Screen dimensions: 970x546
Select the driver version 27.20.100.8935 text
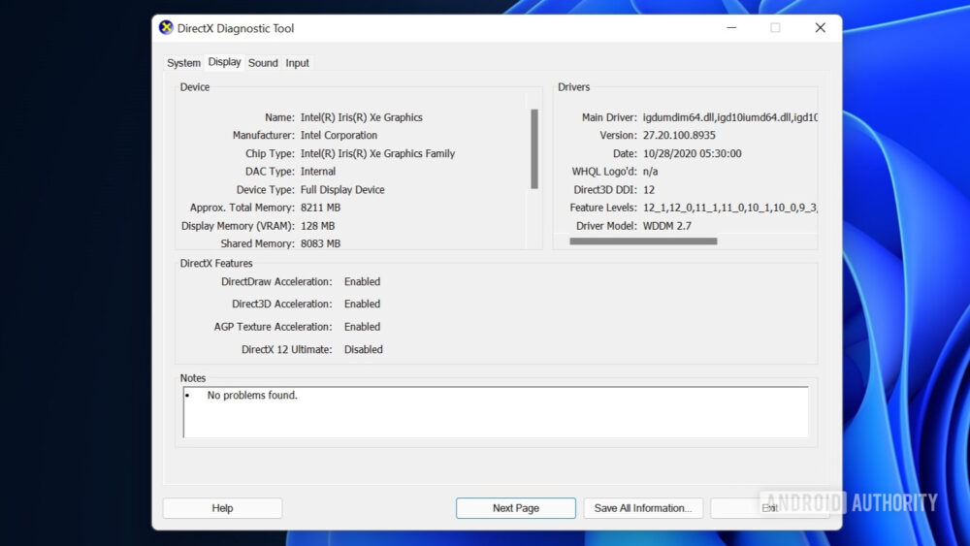coord(679,136)
